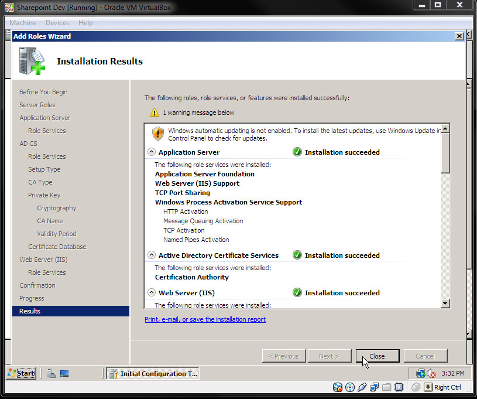Image resolution: width=477 pixels, height=399 pixels.
Task: Collapse the Active Directory Certificate Services section
Action: (151, 255)
